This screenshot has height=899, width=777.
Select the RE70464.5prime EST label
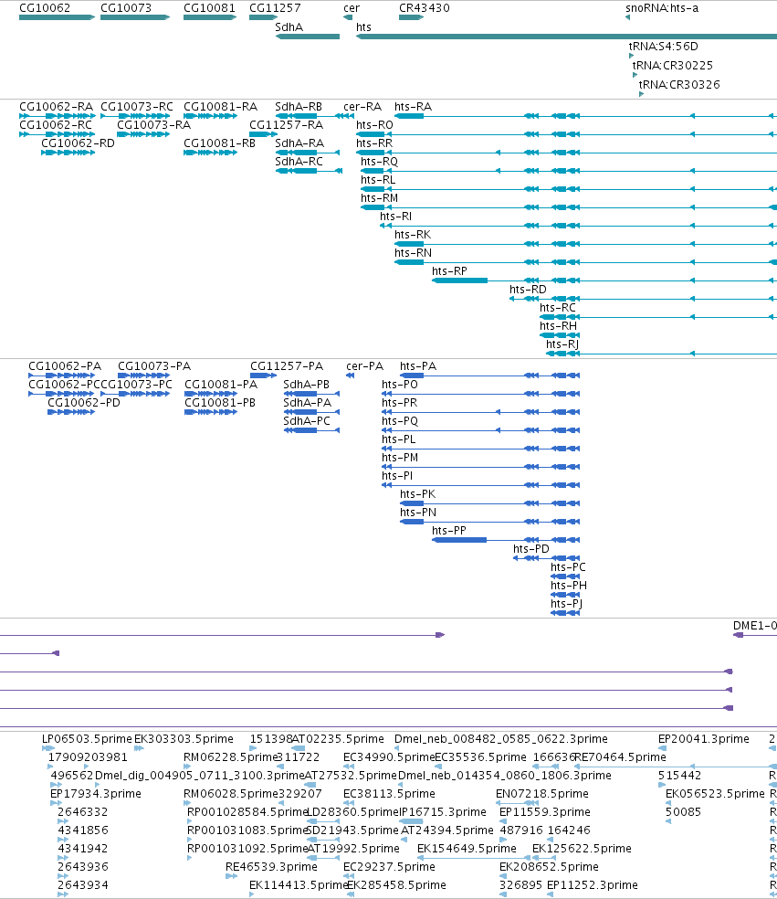click(x=621, y=757)
